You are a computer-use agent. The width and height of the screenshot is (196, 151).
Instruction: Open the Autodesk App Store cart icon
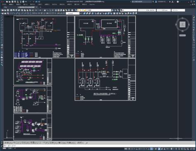point(170,2)
